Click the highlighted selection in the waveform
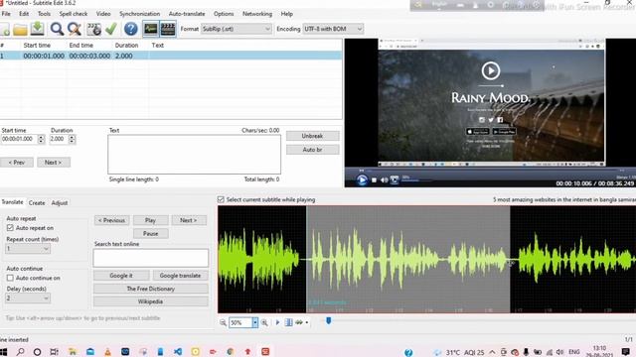636x357 pixels. (x=408, y=259)
